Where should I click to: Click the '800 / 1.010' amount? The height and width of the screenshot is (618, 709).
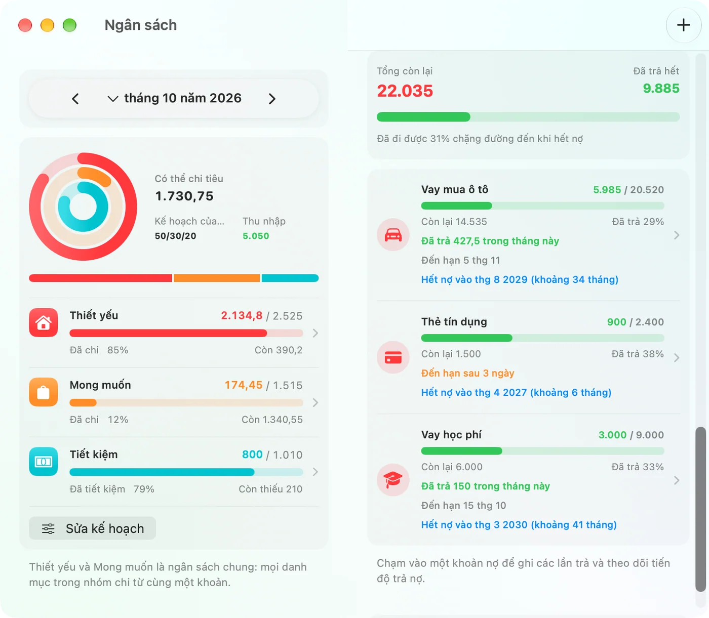point(272,455)
